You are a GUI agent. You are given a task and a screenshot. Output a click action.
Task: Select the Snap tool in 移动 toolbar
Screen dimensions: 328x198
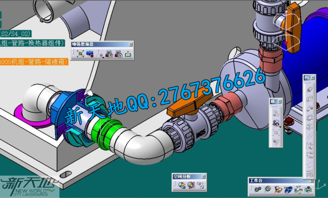click(x=276, y=123)
